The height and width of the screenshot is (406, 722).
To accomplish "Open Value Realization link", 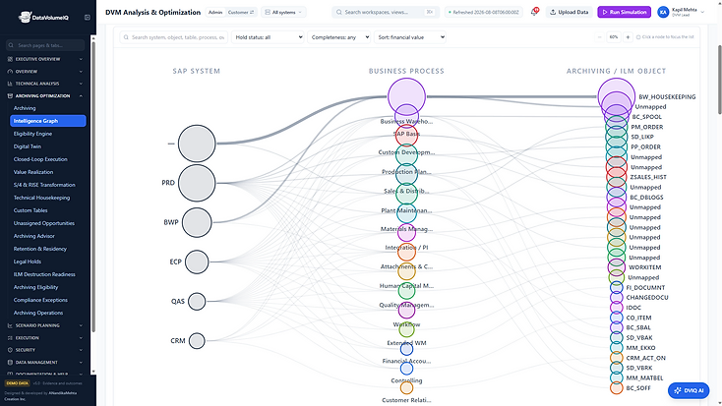I will pyautogui.click(x=33, y=172).
